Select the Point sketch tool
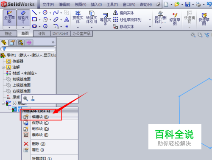 click(67, 26)
